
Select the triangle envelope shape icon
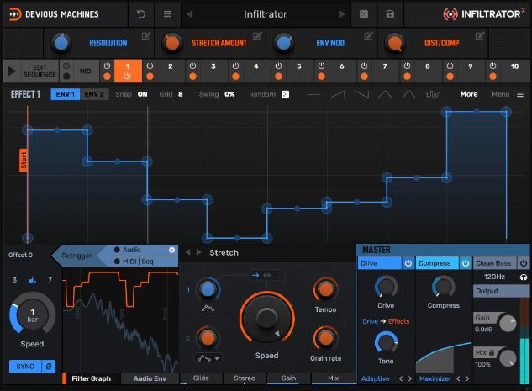coord(385,94)
